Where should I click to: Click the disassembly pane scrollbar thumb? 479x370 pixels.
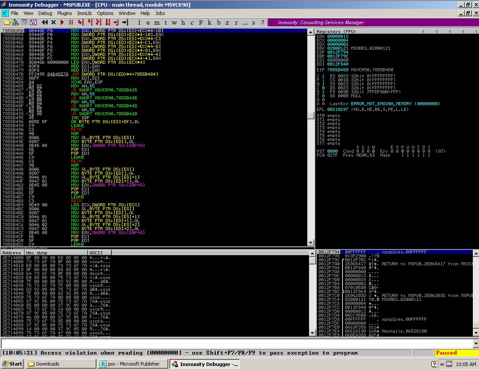coord(311,115)
